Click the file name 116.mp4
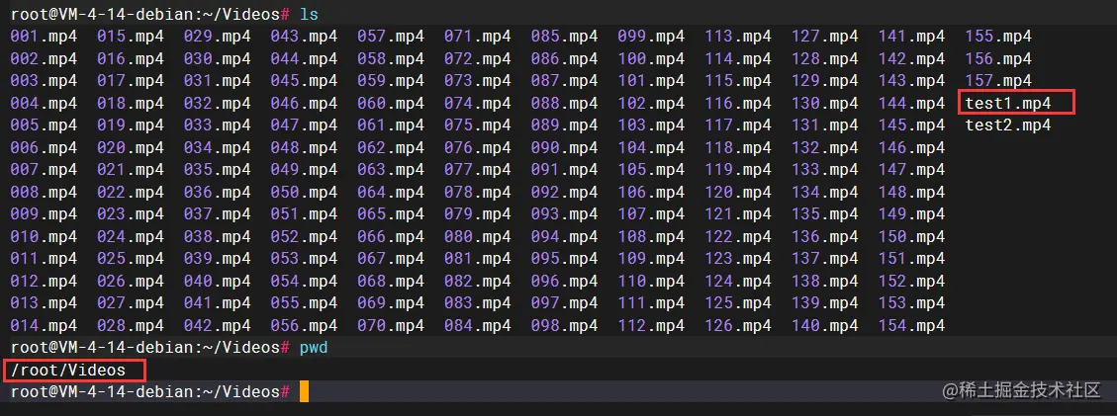The width and height of the screenshot is (1117, 416). (739, 104)
